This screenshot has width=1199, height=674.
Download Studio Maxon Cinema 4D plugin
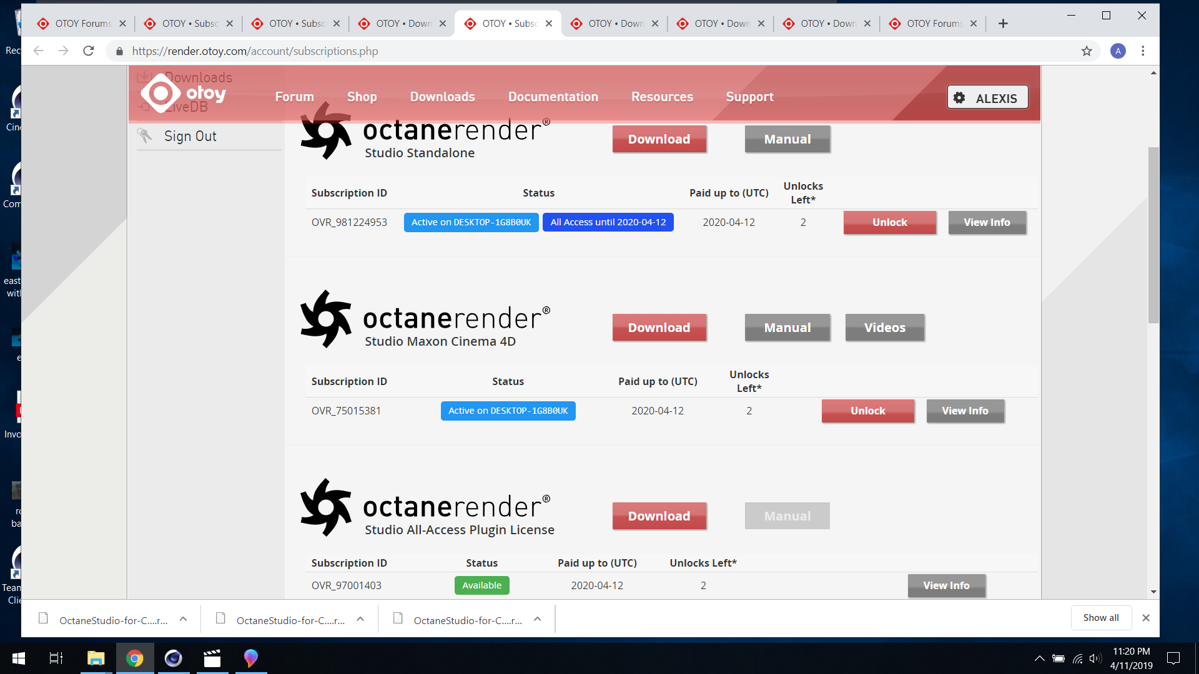(659, 328)
